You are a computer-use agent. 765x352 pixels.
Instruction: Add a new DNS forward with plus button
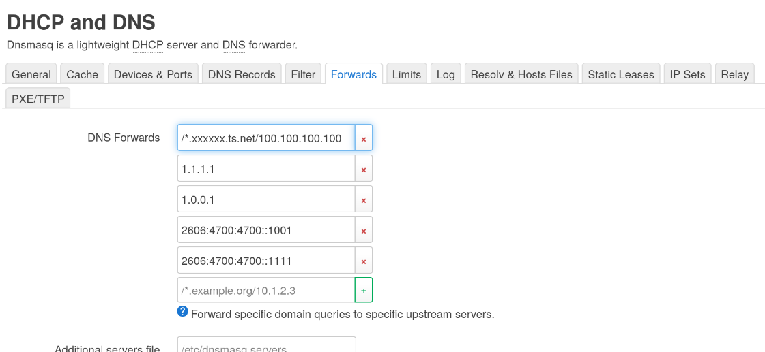(x=364, y=291)
